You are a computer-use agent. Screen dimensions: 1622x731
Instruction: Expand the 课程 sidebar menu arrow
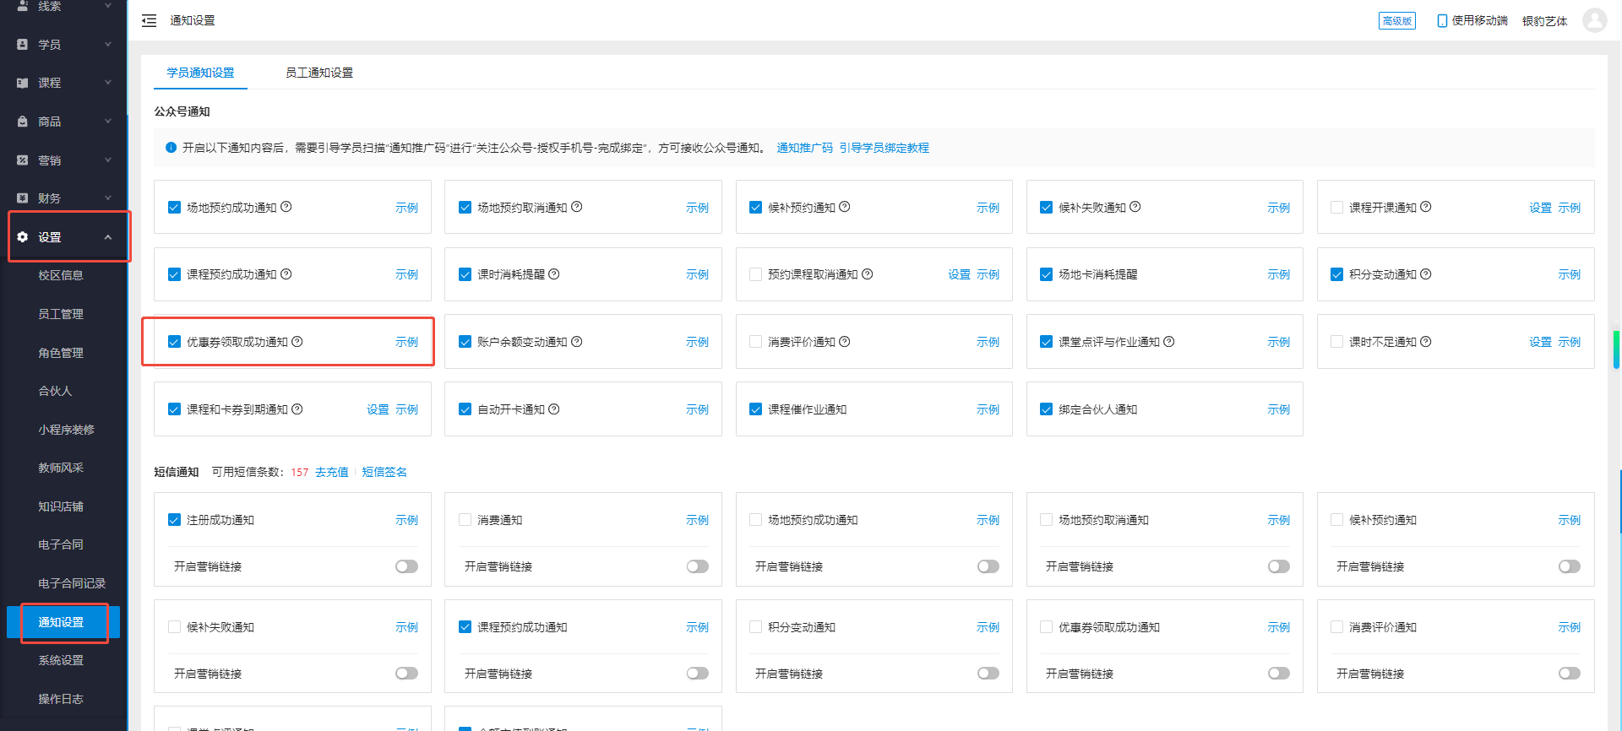108,83
